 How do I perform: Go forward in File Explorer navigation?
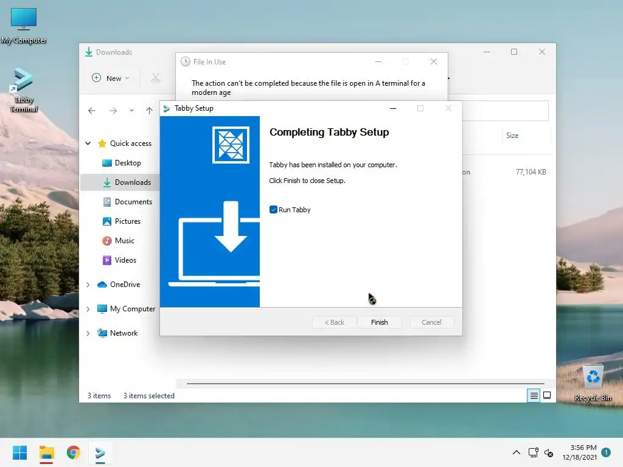click(x=113, y=111)
